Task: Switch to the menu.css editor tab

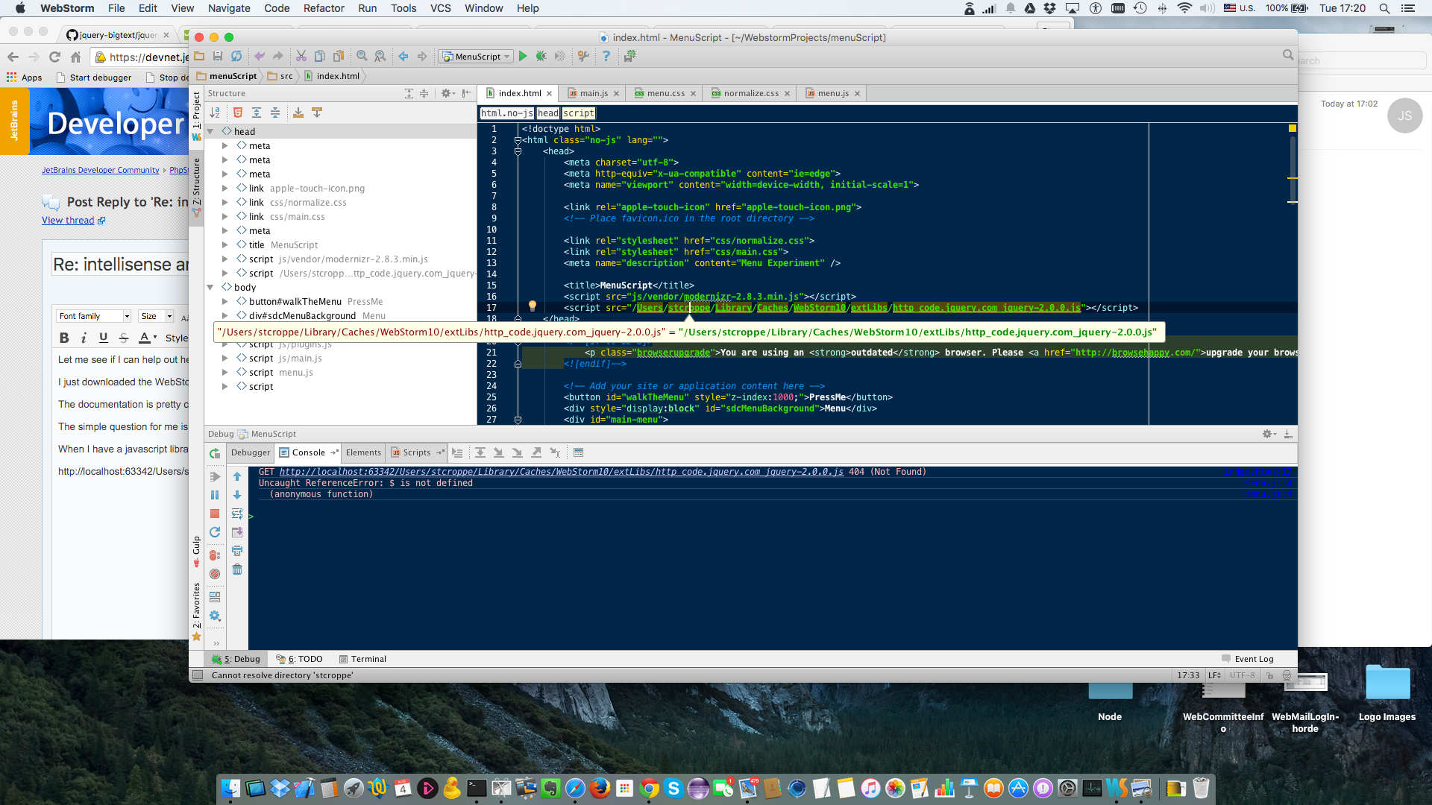Action: [x=665, y=93]
